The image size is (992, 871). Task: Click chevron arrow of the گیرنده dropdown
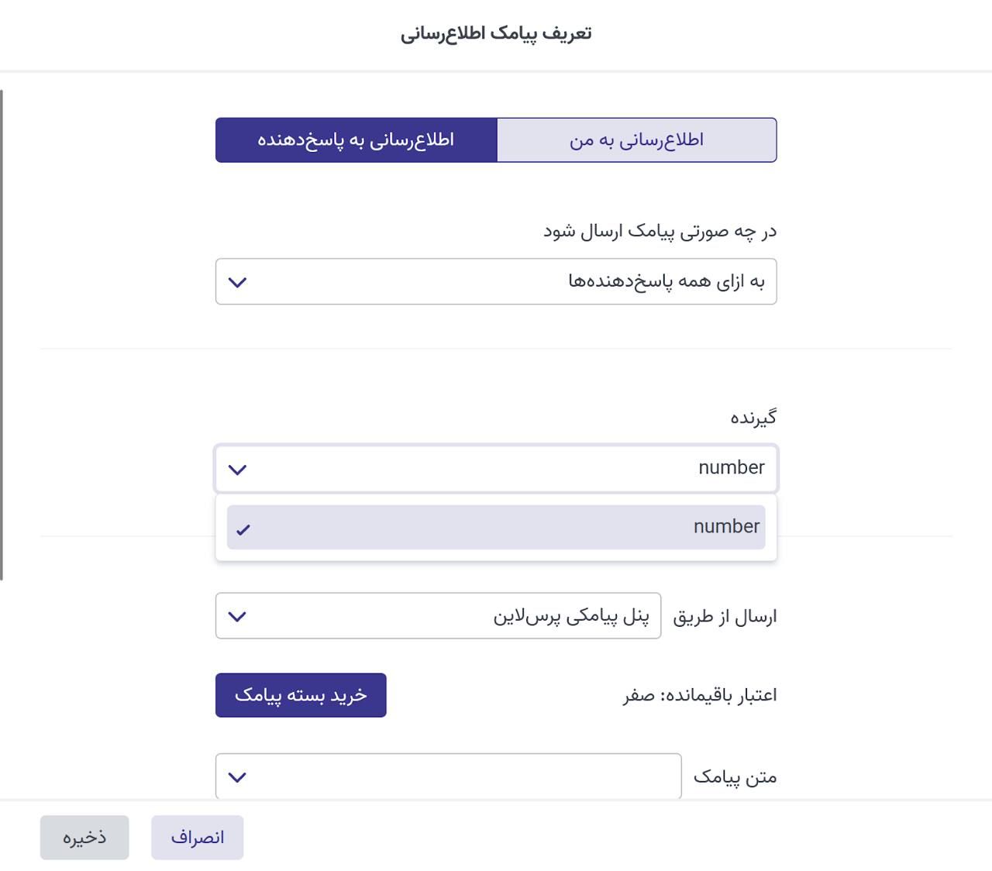[238, 470]
